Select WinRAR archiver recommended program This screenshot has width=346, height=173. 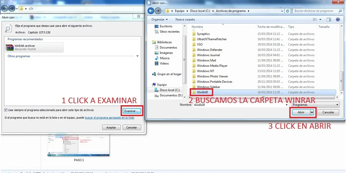34,47
